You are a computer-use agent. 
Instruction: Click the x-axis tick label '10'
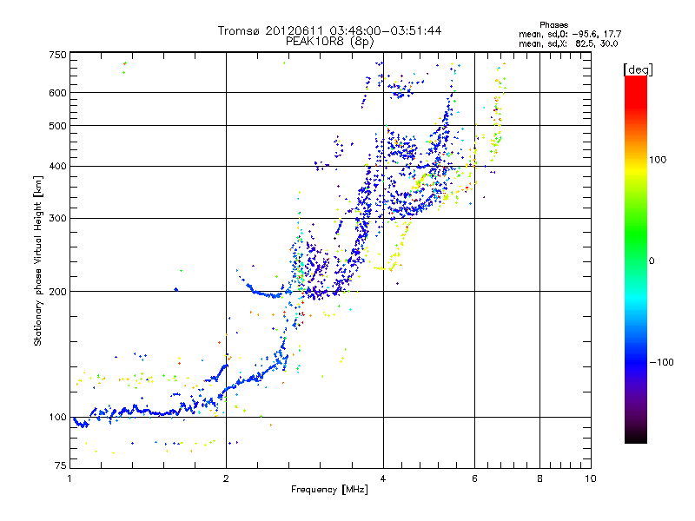(x=591, y=478)
